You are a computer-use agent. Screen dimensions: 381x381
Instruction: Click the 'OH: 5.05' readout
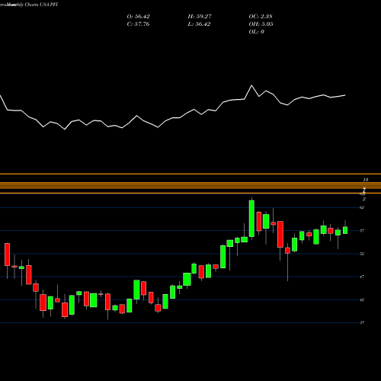coord(261,24)
